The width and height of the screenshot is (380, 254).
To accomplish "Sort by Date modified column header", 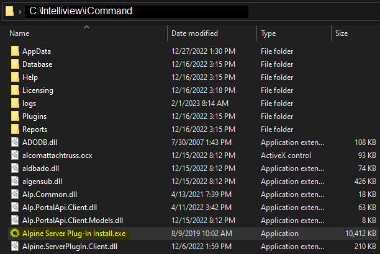I will pos(196,33).
